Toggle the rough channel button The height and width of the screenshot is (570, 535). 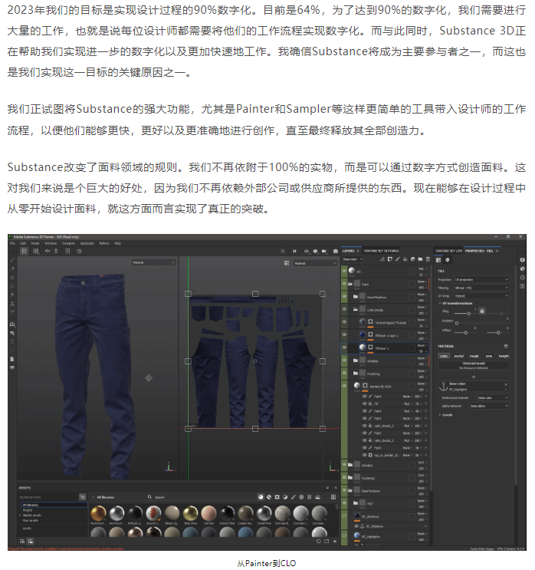coord(474,356)
